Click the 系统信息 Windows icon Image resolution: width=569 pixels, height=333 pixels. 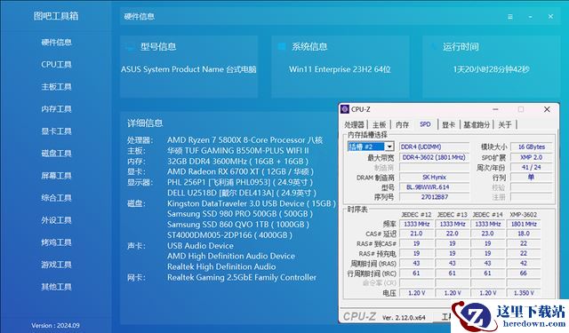[x=281, y=46]
